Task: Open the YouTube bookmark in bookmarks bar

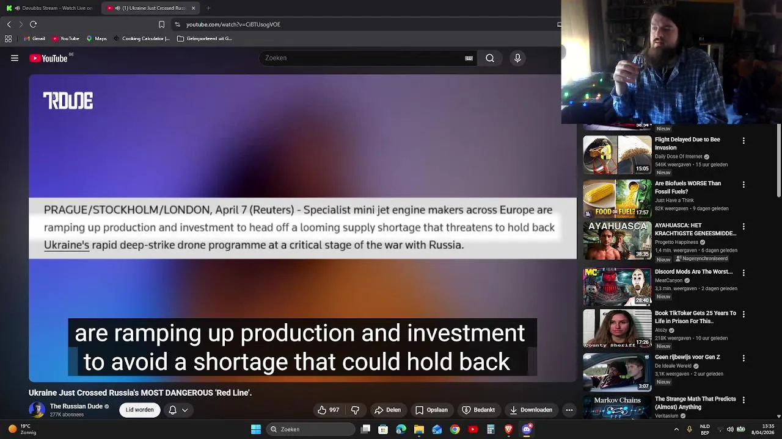Action: (66, 38)
